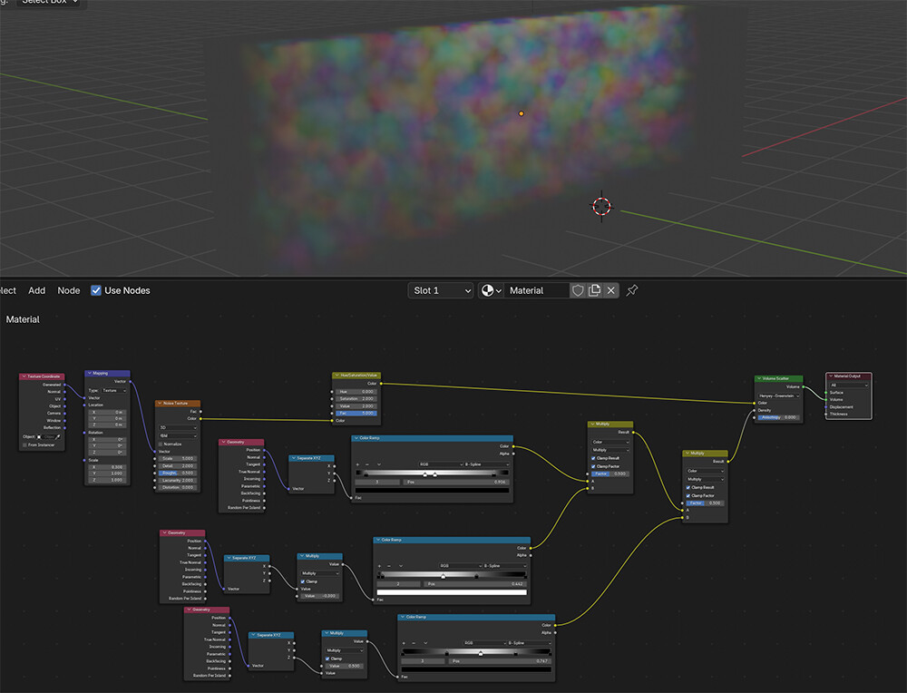This screenshot has height=693, width=907.
Task: Adjust Lacunarity 2.000 field in Noise Texture
Action: (178, 480)
